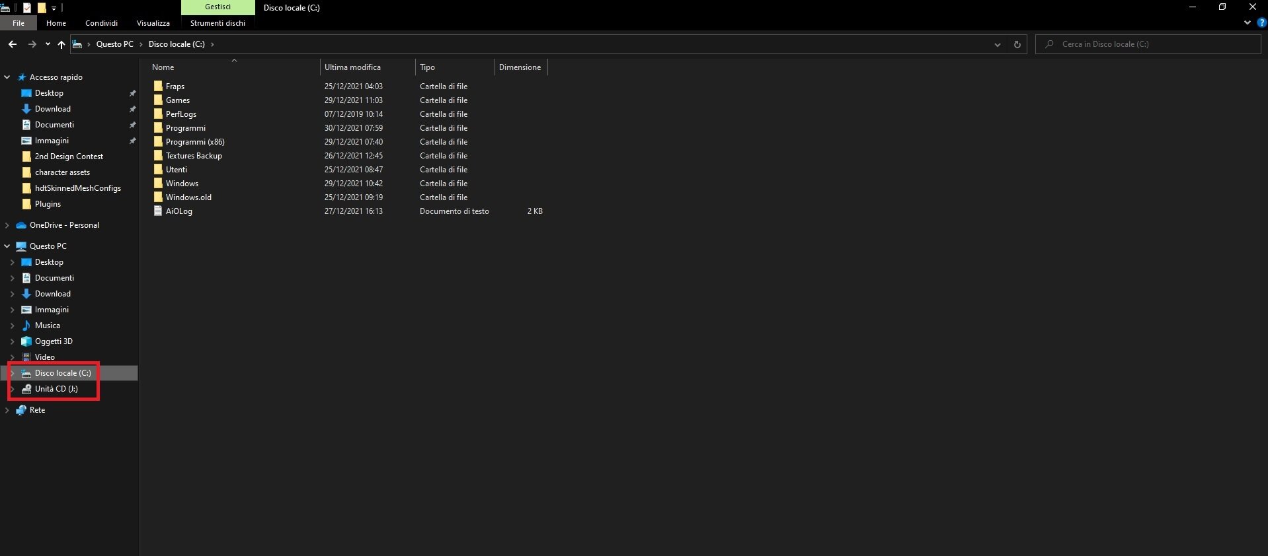Open the root location breadcrumb chevron
The height and width of the screenshot is (556, 1268).
[x=89, y=44]
